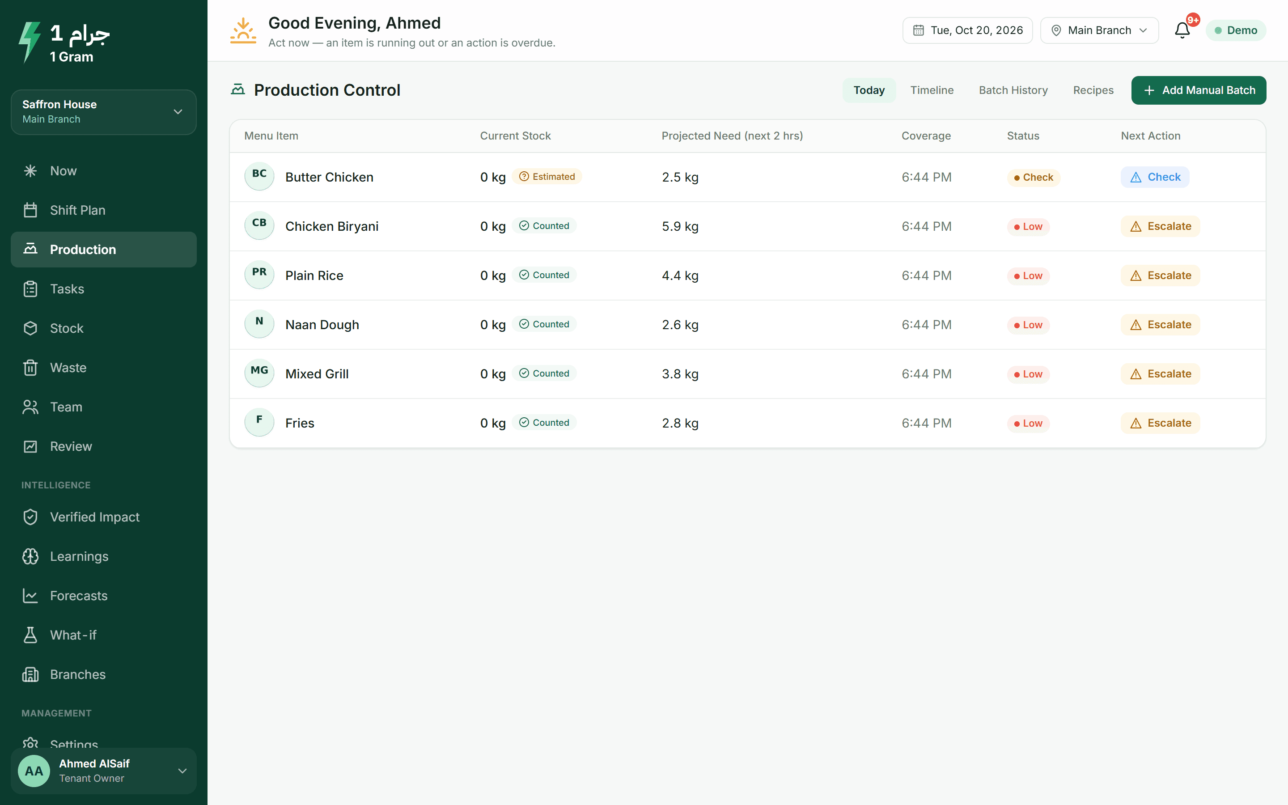Click the 5.9 kg projected need value
The height and width of the screenshot is (805, 1288).
point(680,226)
